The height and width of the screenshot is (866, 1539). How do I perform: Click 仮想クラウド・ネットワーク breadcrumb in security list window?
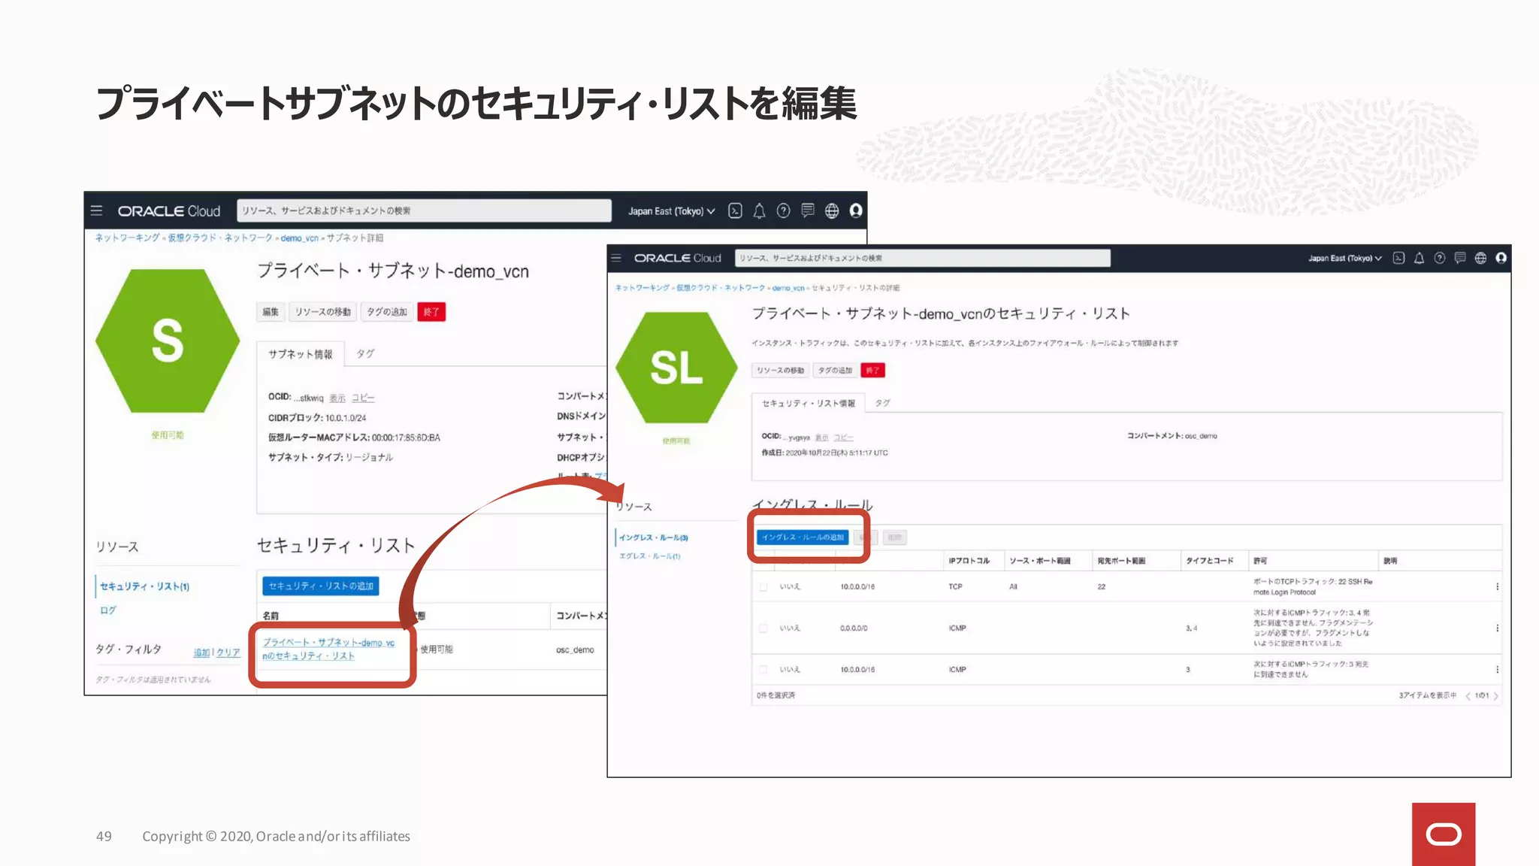[721, 288]
